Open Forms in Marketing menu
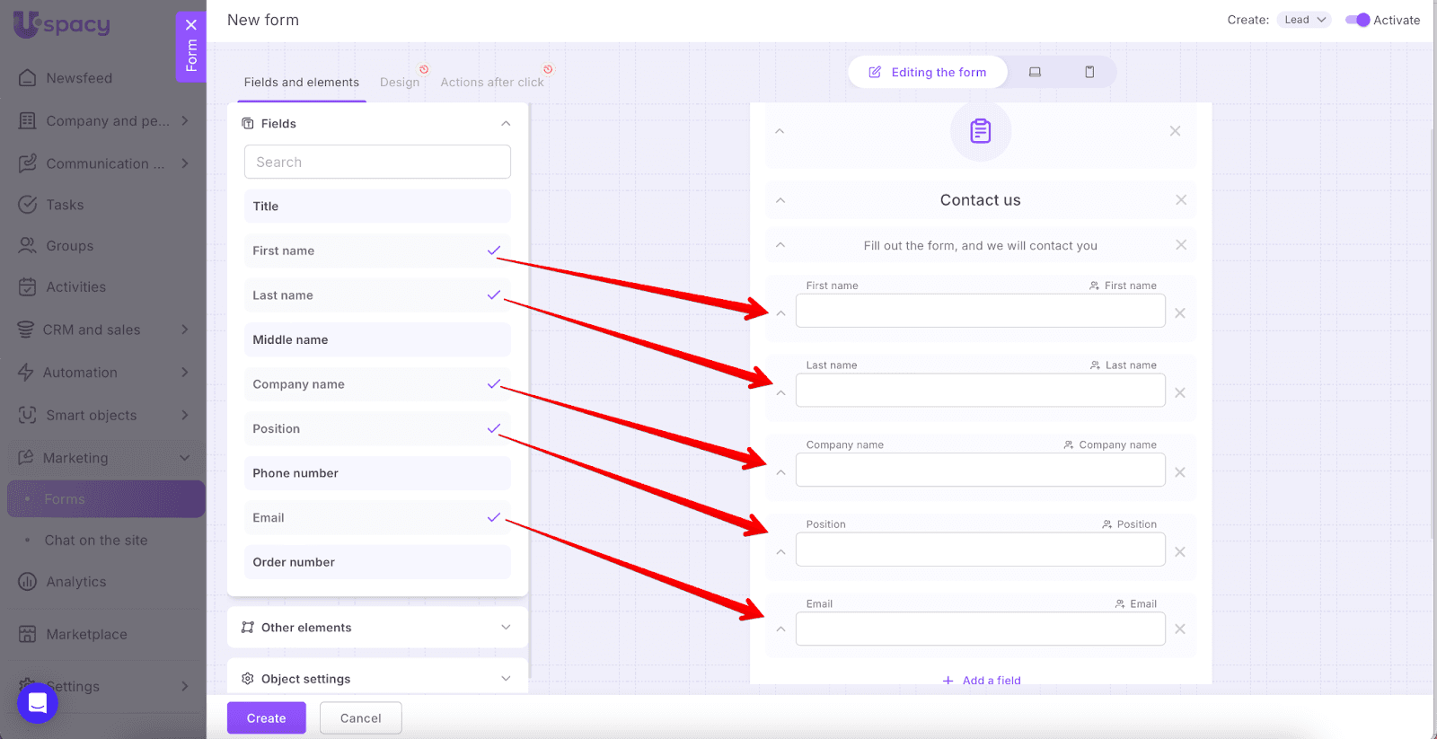Image resolution: width=1437 pixels, height=739 pixels. 106,499
